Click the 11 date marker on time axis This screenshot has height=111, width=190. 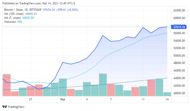click(x=143, y=99)
